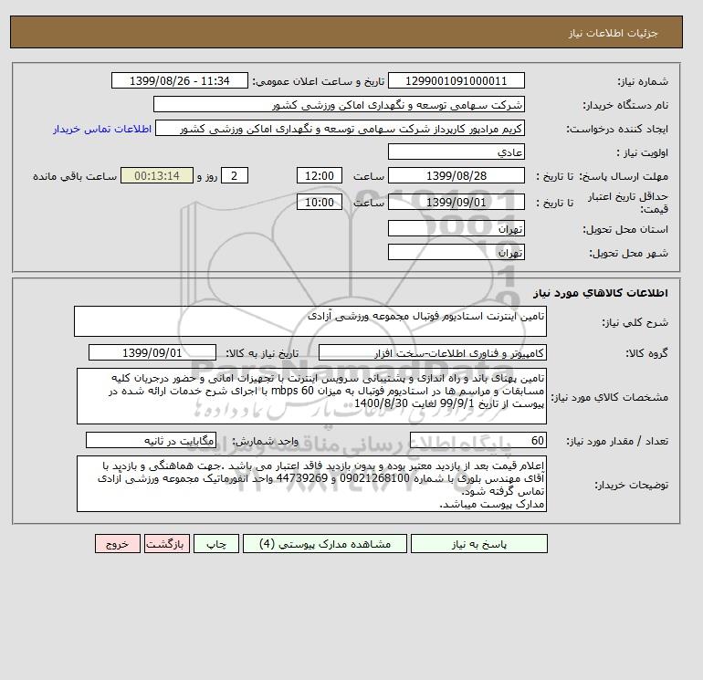Click the جزئیات اطلاعات نیاز header title

pyautogui.click(x=613, y=33)
